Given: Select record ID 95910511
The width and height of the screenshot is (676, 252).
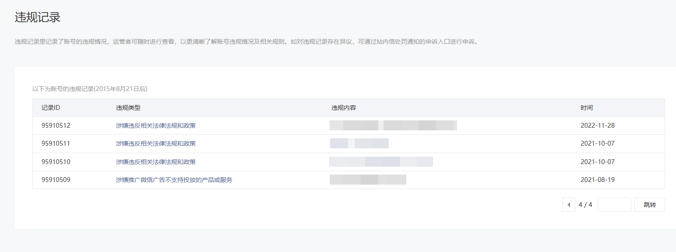Looking at the screenshot, I should (x=56, y=143).
